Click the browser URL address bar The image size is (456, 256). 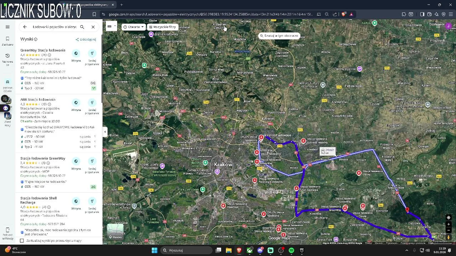(x=210, y=14)
